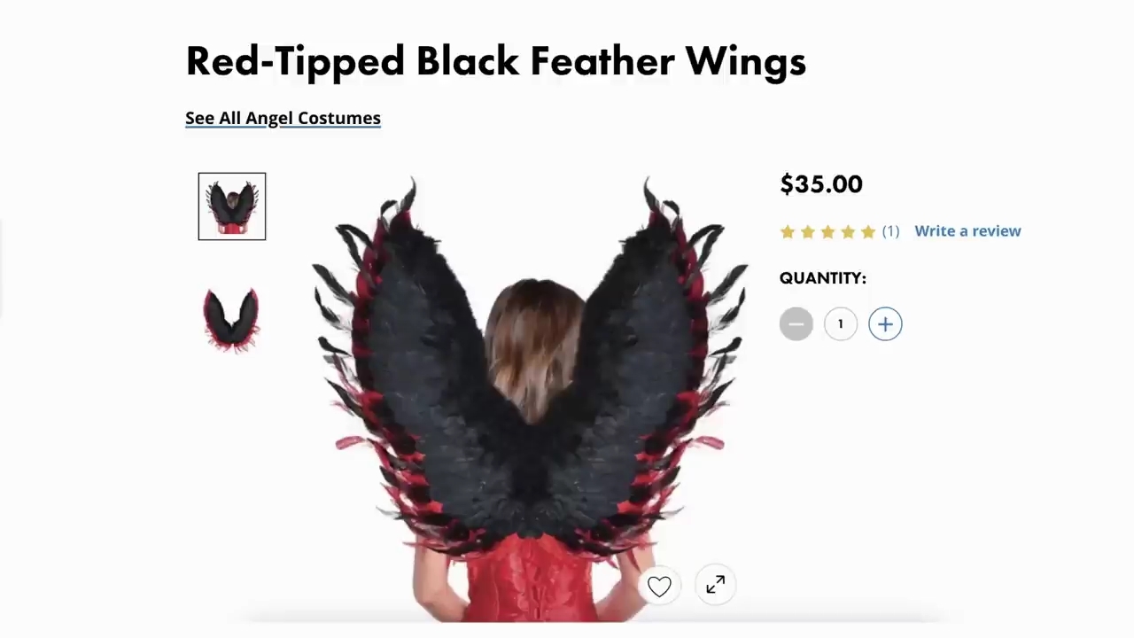The width and height of the screenshot is (1134, 638).
Task: Click the second rating star
Action: click(808, 232)
